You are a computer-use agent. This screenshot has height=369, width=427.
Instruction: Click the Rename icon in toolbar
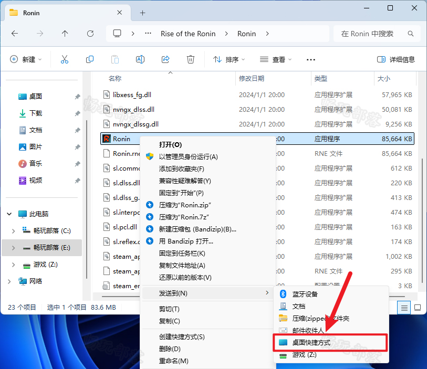pos(140,59)
